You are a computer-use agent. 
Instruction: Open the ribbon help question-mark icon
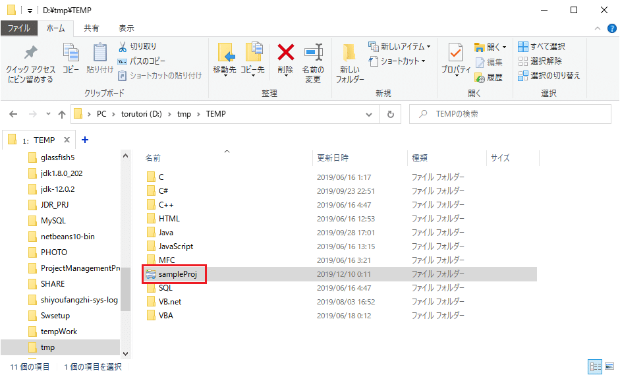611,28
